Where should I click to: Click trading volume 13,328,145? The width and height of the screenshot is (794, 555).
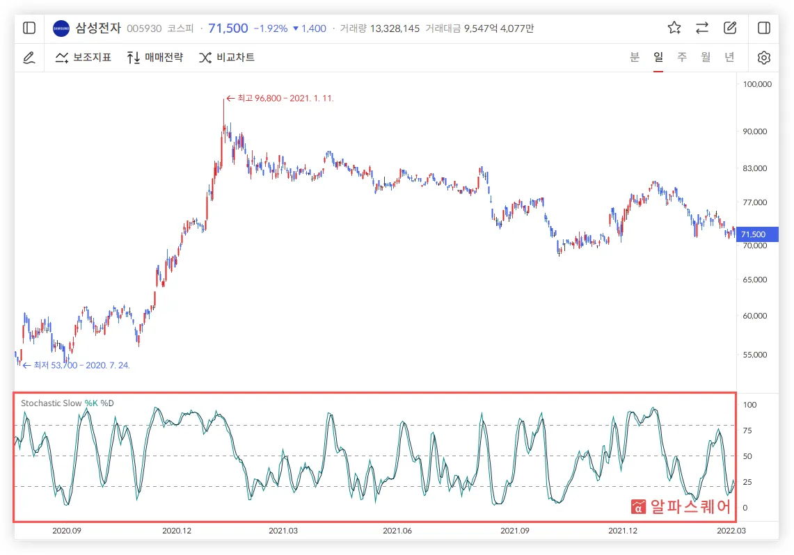coord(395,29)
